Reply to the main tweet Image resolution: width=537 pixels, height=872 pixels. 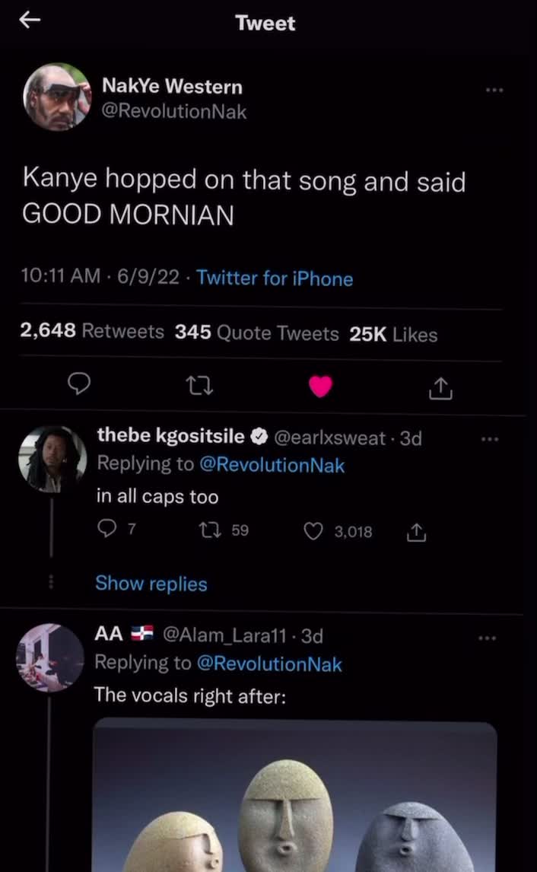tap(80, 387)
